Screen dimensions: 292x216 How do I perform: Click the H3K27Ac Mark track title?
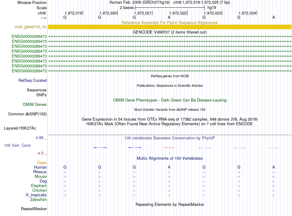[170, 124]
